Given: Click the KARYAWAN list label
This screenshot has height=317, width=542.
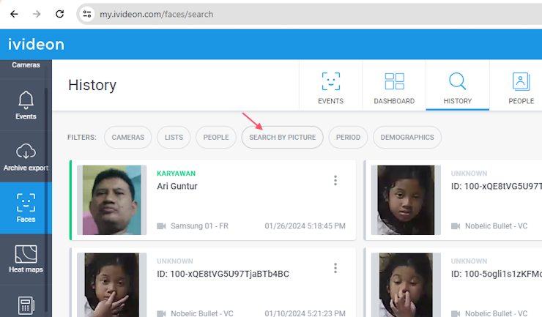Looking at the screenshot, I should (x=177, y=174).
